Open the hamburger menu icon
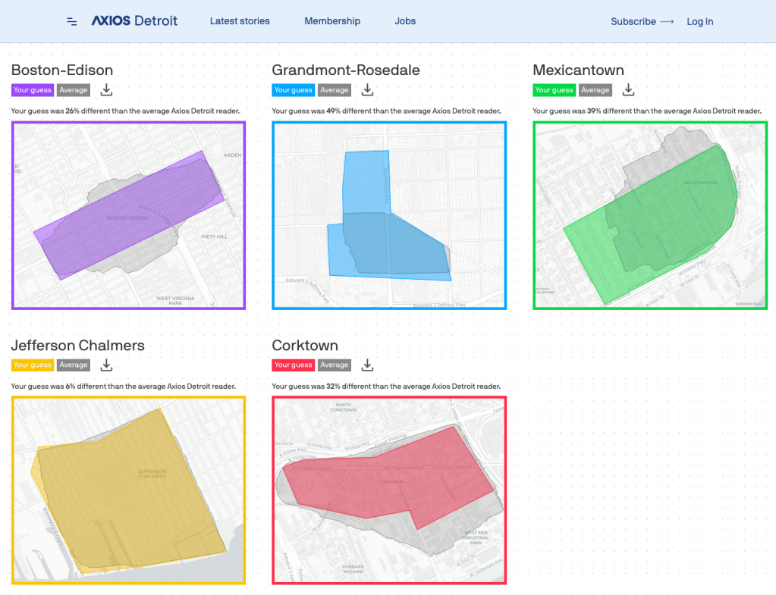 (x=72, y=22)
